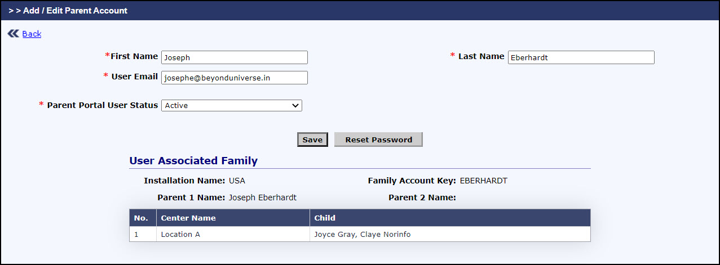Click the EBERHARDT family account key value
The width and height of the screenshot is (720, 265).
(484, 181)
